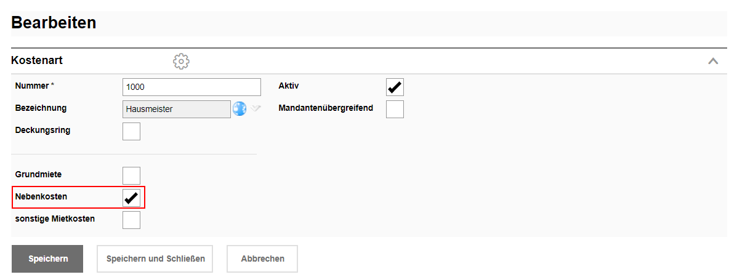
Task: Click the Nebenkosten label text
Action: pos(41,196)
